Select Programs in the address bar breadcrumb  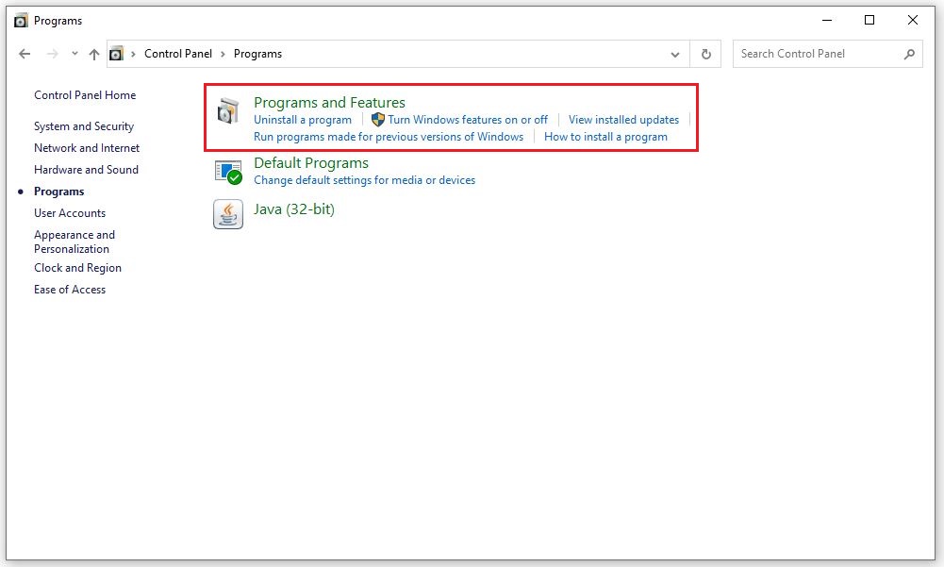(x=257, y=54)
